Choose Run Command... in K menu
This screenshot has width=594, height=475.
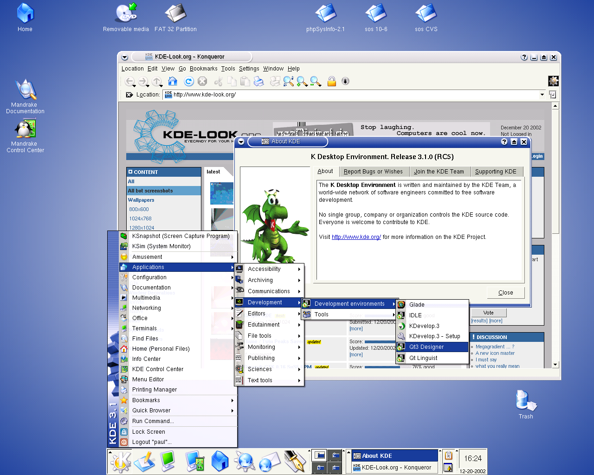(x=178, y=421)
